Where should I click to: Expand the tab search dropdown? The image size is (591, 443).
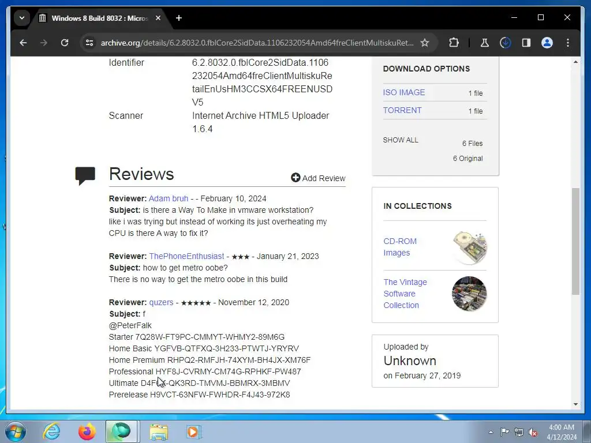(22, 18)
